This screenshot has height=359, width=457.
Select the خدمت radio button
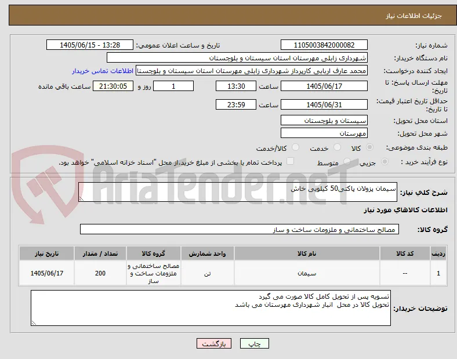337,147
